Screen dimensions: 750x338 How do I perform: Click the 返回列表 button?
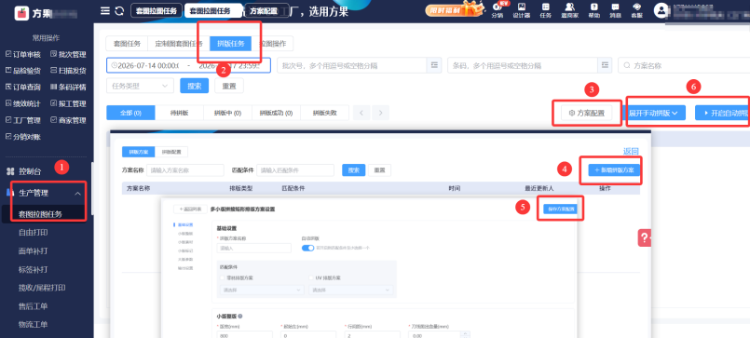click(189, 209)
